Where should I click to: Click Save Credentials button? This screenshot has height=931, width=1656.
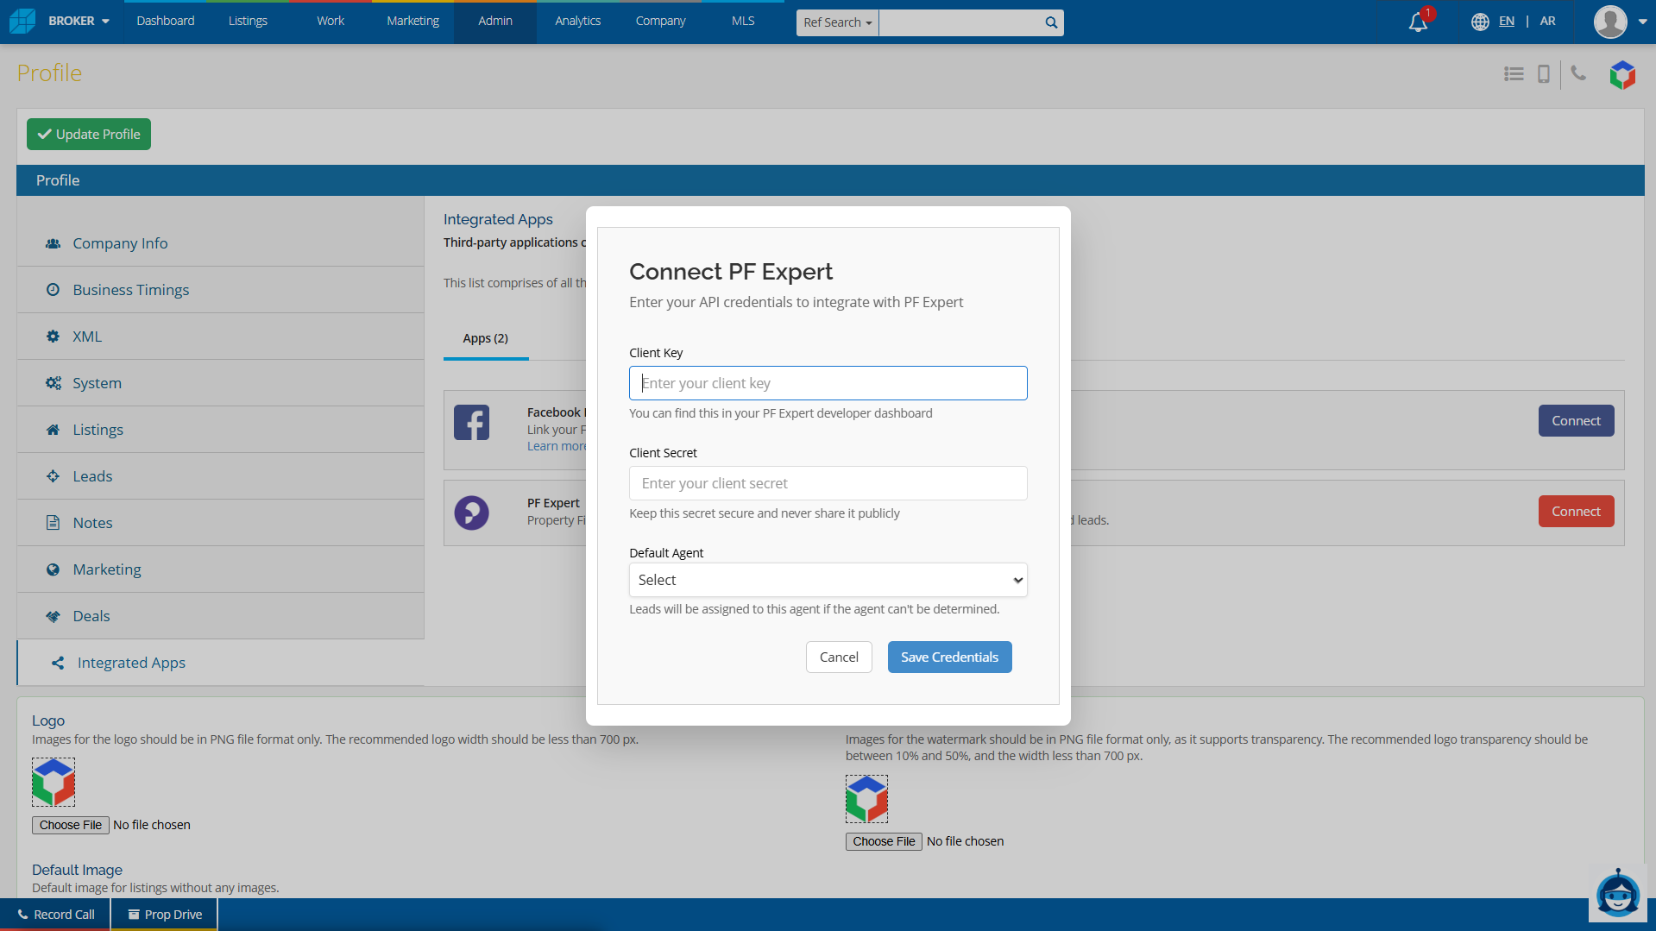point(949,657)
